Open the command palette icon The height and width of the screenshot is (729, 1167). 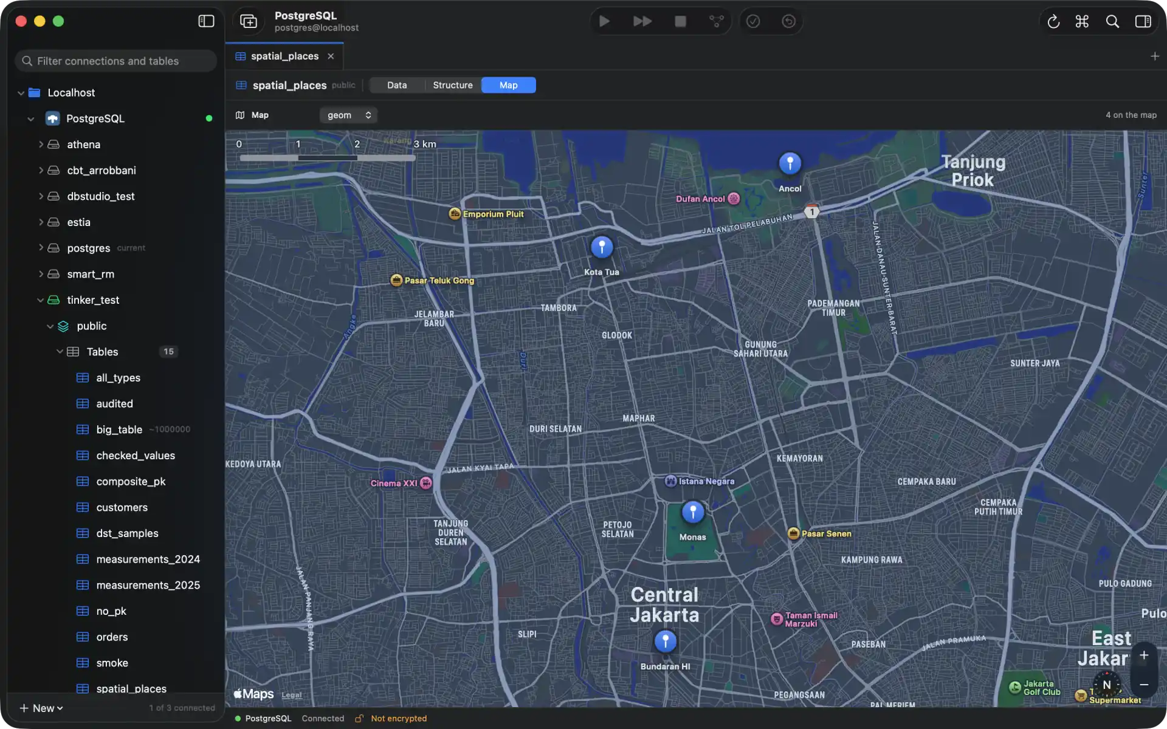[x=1082, y=21]
